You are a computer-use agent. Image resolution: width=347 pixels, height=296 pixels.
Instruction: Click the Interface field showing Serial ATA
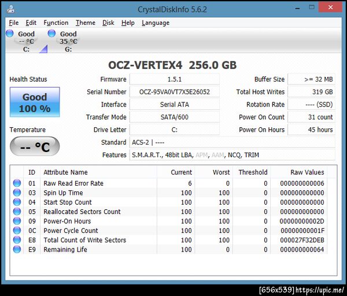click(x=175, y=105)
